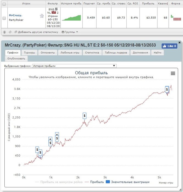Click the $3,535 profit value
The image size is (183, 192).
pyautogui.click(x=151, y=18)
